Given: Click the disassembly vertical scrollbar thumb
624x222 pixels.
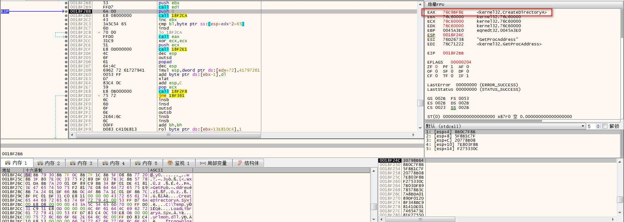Looking at the screenshot, I should pos(420,103).
